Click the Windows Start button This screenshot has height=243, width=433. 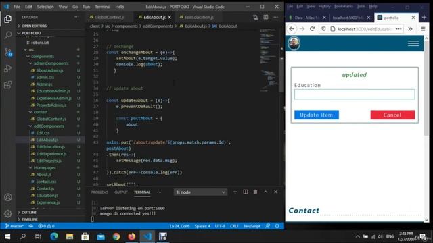(x=7, y=236)
